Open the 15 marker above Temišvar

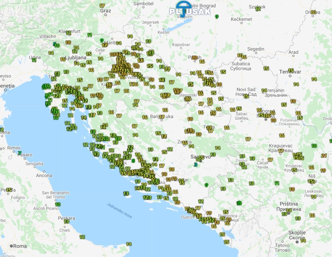coord(291,70)
